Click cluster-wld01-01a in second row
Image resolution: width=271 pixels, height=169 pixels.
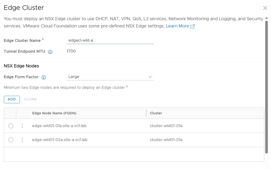pyautogui.click(x=166, y=140)
